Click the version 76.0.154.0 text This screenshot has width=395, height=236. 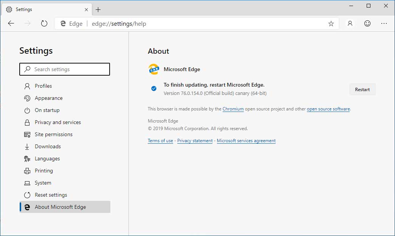click(215, 93)
